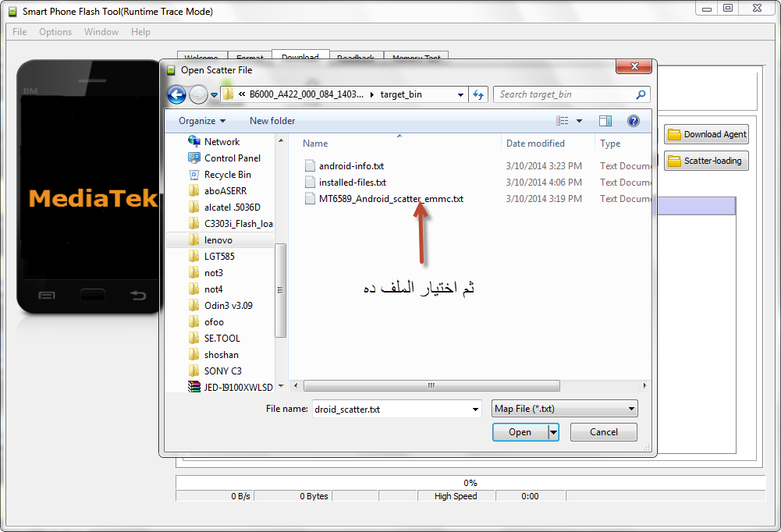Viewport: 781px width, 532px height.
Task: Select the shoshan folder
Action: click(x=215, y=355)
